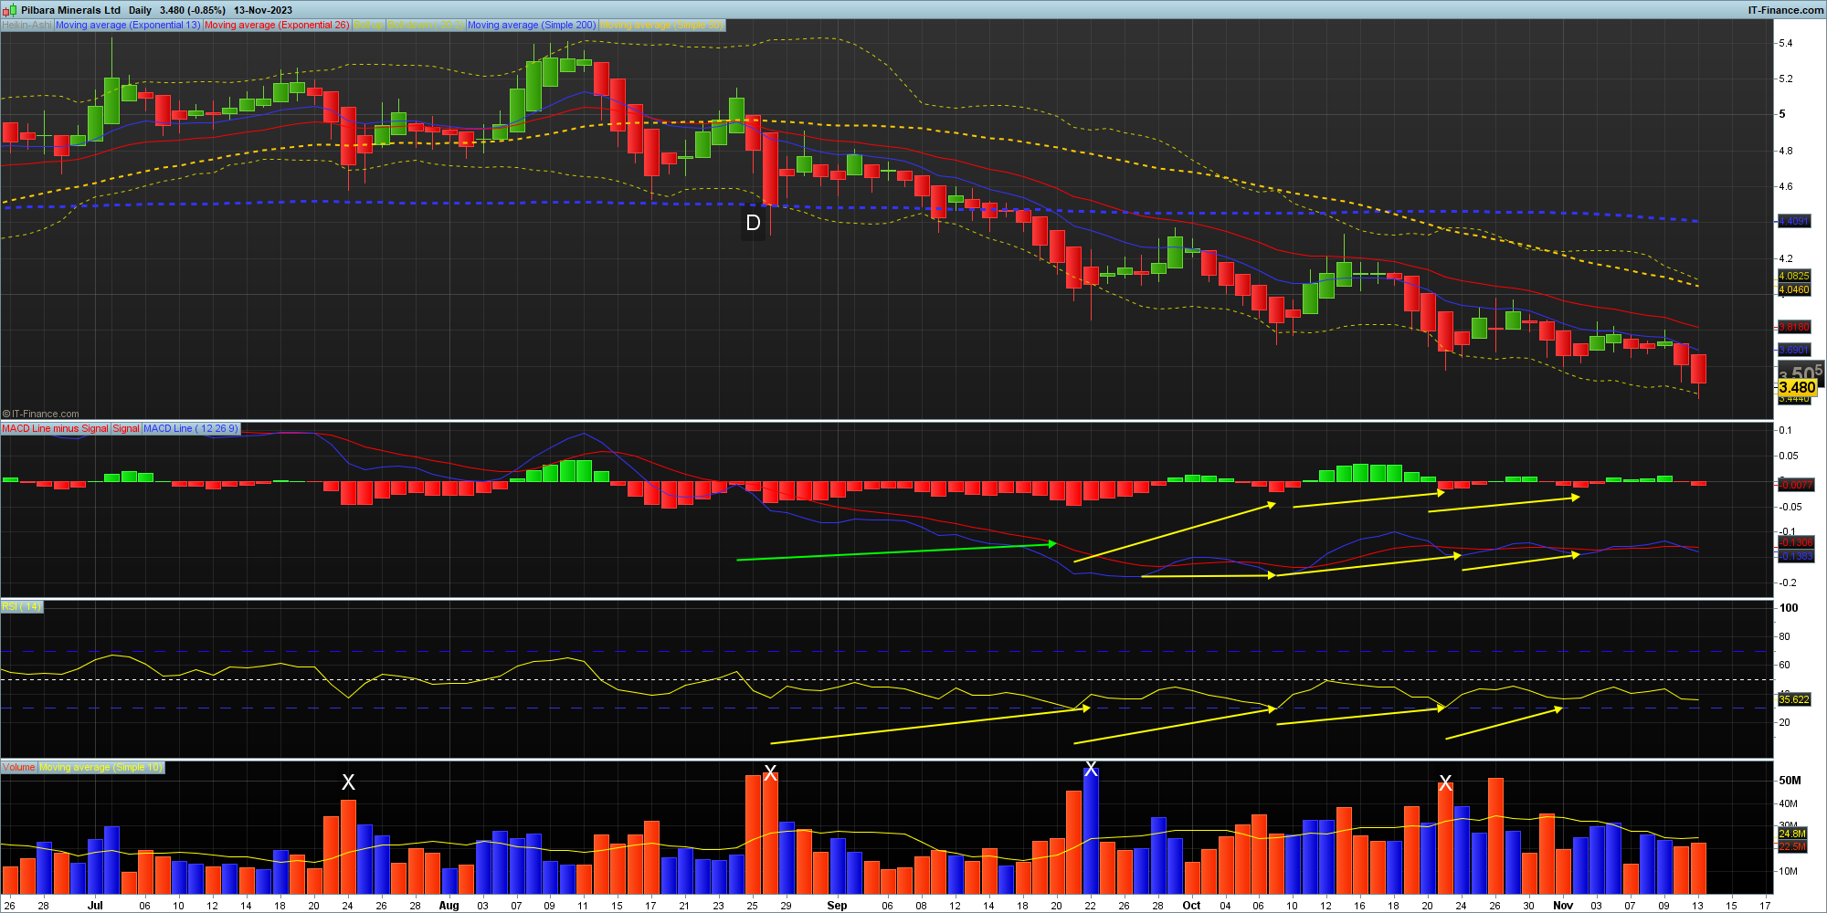
Task: Click the Oct label on the date axis
Action: pyautogui.click(x=1191, y=906)
